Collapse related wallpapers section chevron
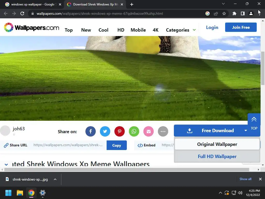This screenshot has width=265, height=199. [x=6, y=165]
